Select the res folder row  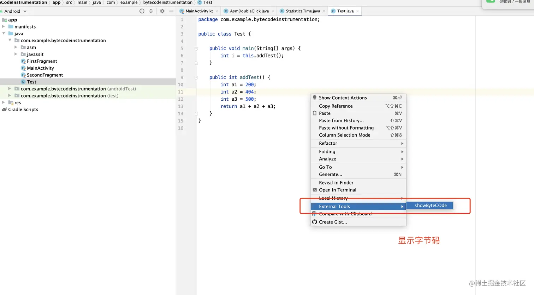click(88, 102)
